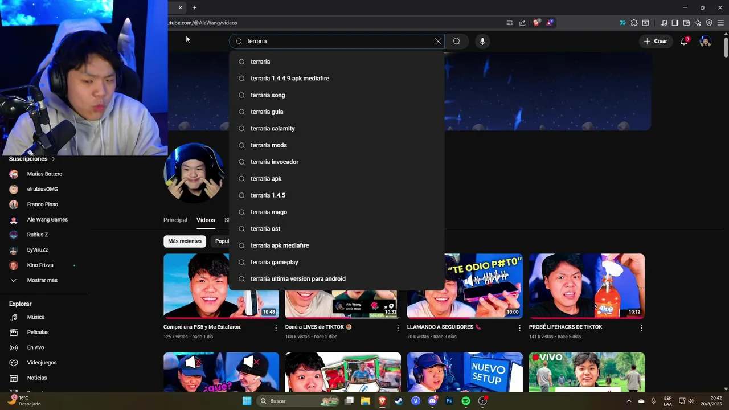Viewport: 729px width, 410px height.
Task: Open the notifications bell
Action: (x=684, y=41)
